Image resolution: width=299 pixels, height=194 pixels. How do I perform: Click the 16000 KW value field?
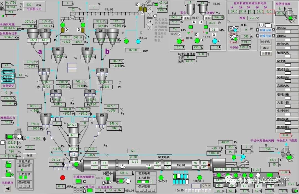(x=133, y=50)
